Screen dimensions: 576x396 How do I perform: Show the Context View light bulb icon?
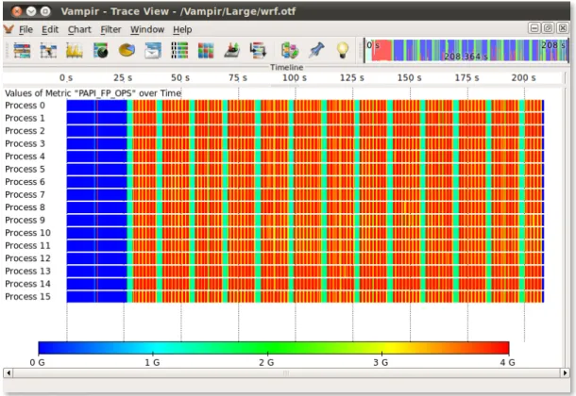point(343,50)
